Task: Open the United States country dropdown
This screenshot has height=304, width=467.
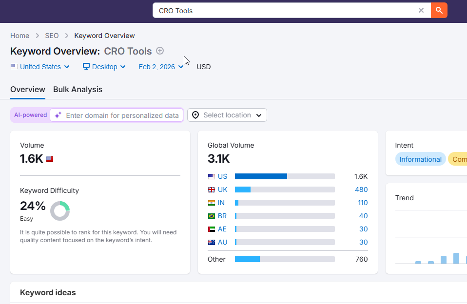Action: [x=40, y=67]
